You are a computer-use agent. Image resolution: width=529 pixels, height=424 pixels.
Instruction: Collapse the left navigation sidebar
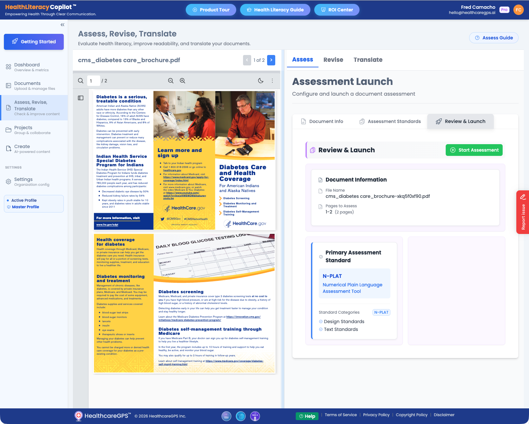click(62, 24)
